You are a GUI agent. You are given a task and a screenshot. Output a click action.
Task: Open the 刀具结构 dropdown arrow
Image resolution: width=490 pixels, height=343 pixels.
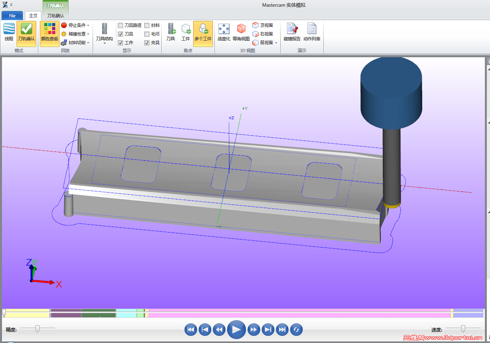click(104, 43)
